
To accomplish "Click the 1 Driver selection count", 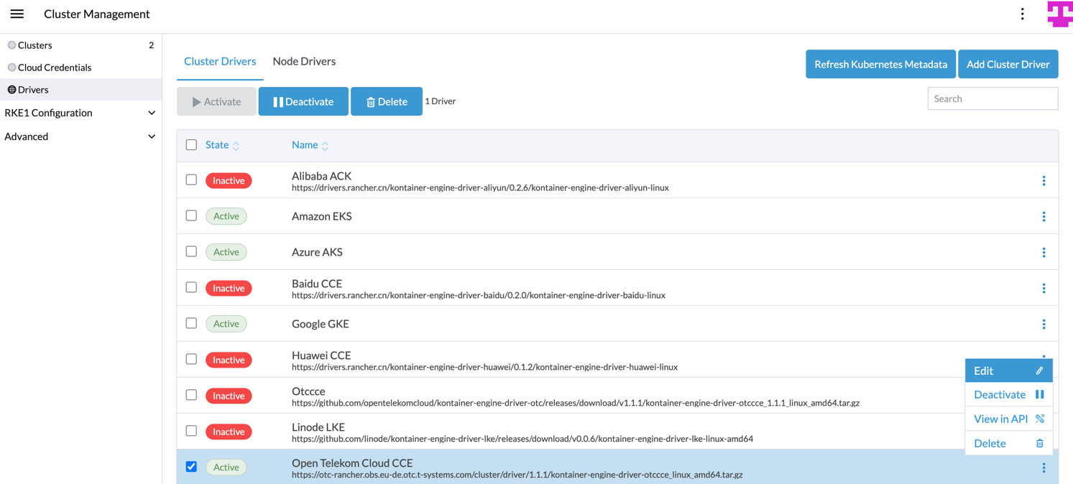I will click(x=440, y=101).
